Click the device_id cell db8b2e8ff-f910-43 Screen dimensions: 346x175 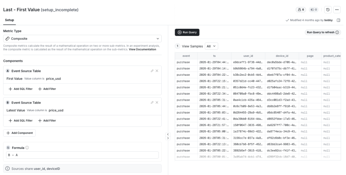click(x=282, y=106)
